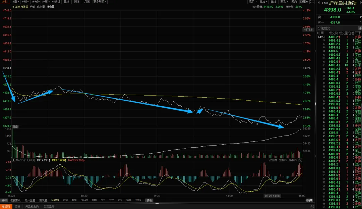Viewport: 362px width, 209px height.
Task: Click the 指标 indicator button
Action: click(4, 200)
